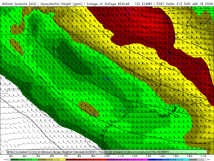Click the darkest green swatch starting at 30

click(x=14, y=160)
